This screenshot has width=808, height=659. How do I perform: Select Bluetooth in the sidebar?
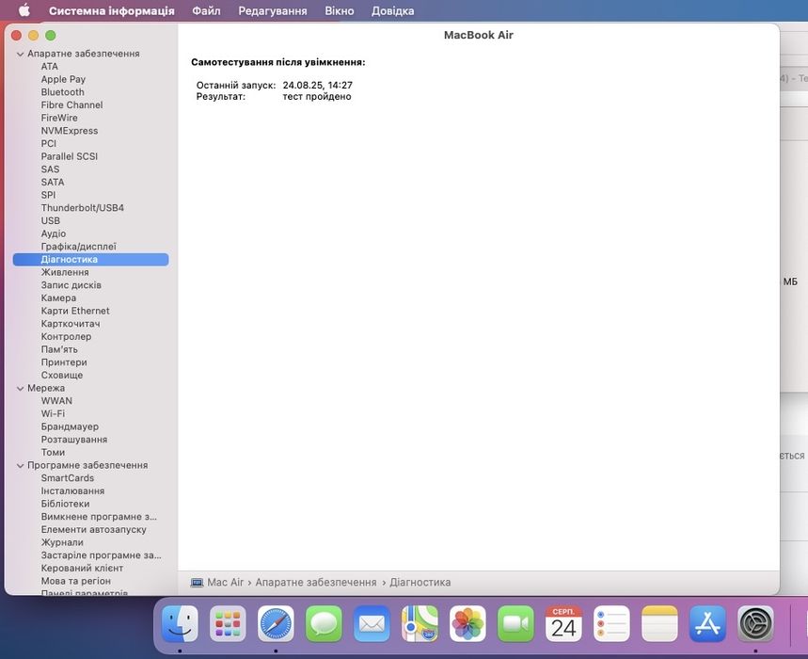click(x=62, y=92)
